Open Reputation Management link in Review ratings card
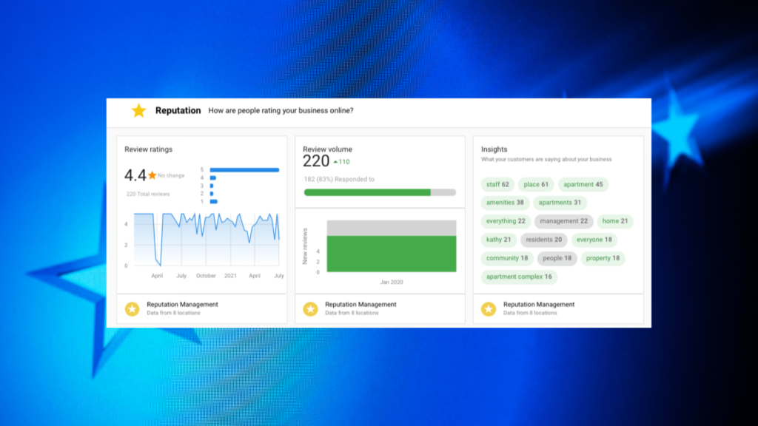Image resolution: width=758 pixels, height=426 pixels. pos(182,305)
